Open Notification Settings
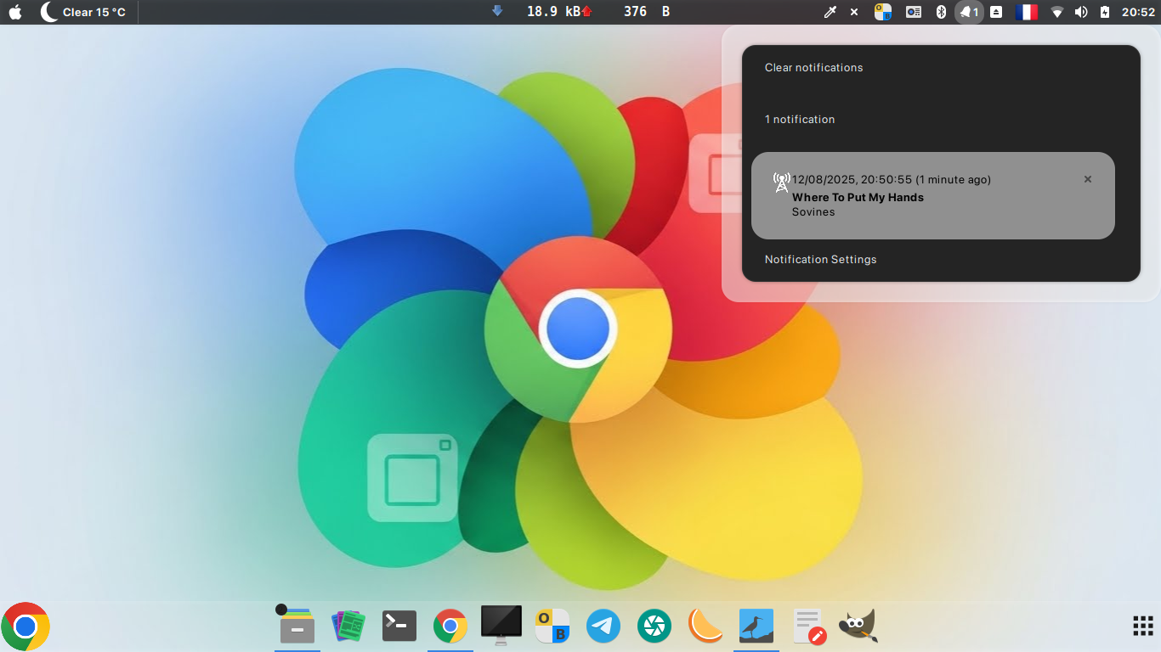This screenshot has width=1161, height=652. (x=820, y=260)
